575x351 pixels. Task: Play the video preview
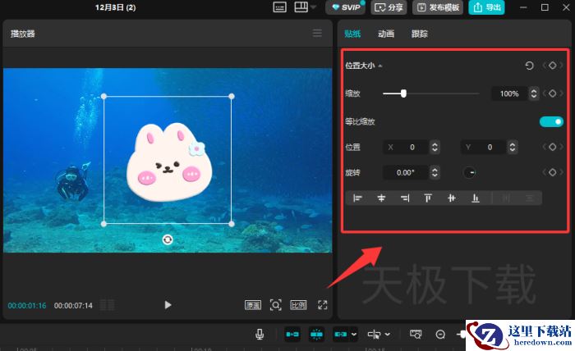(168, 305)
